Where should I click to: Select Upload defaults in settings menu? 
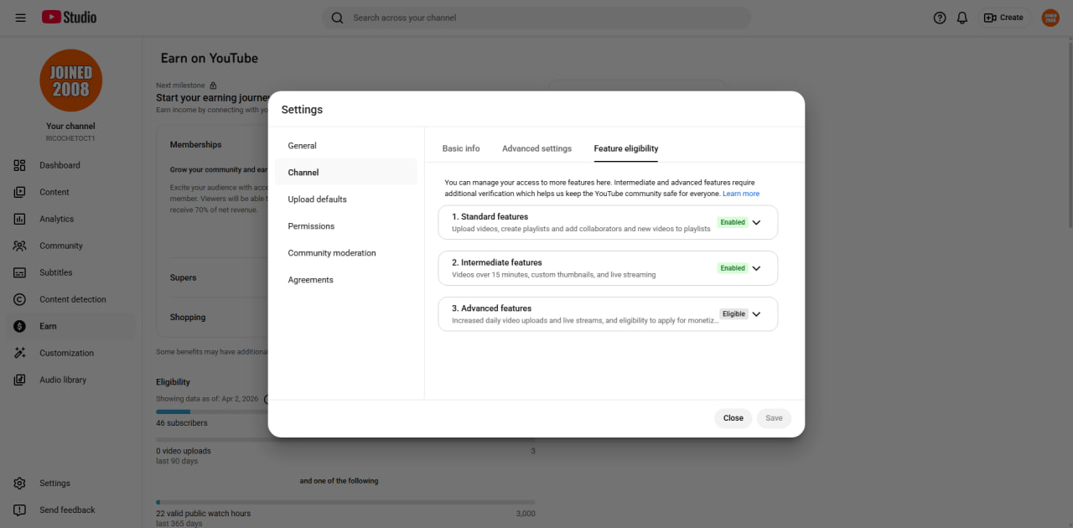pyautogui.click(x=346, y=199)
